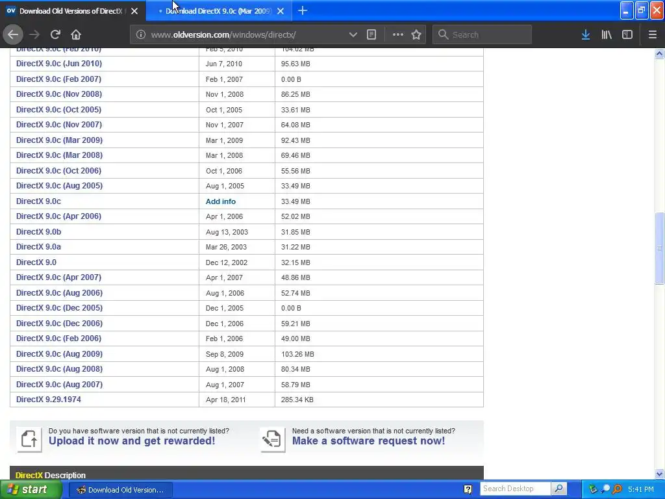The height and width of the screenshot is (499, 665).
Task: Click Make a software request now
Action: click(x=369, y=441)
